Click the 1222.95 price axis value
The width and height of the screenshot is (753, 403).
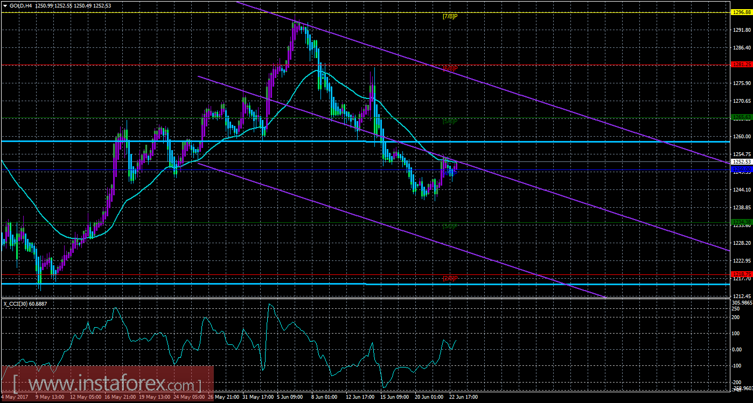click(x=741, y=261)
